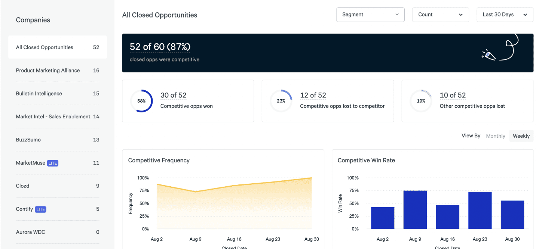Screen dimensions: 536x249
Task: Select MarketMuse in the companies list
Action: click(58, 163)
